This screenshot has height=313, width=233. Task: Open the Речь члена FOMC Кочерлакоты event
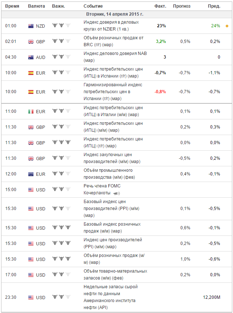click(102, 189)
